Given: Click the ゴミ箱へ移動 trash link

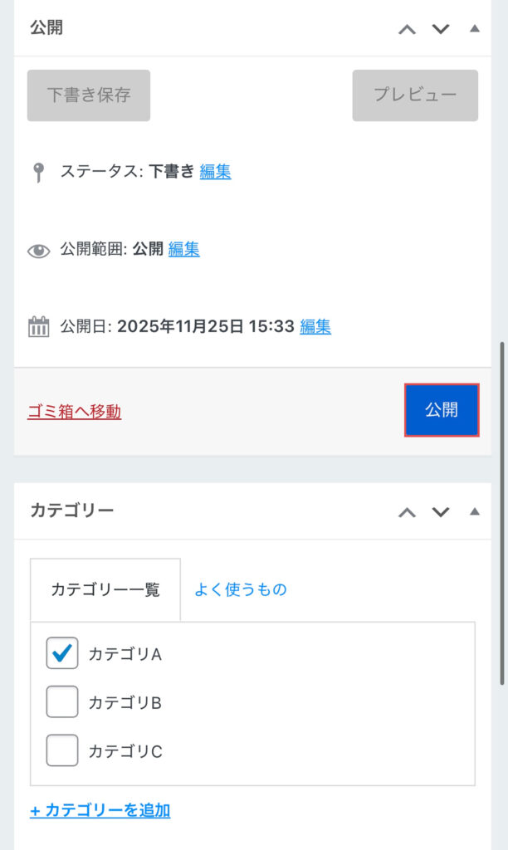Looking at the screenshot, I should (x=75, y=412).
